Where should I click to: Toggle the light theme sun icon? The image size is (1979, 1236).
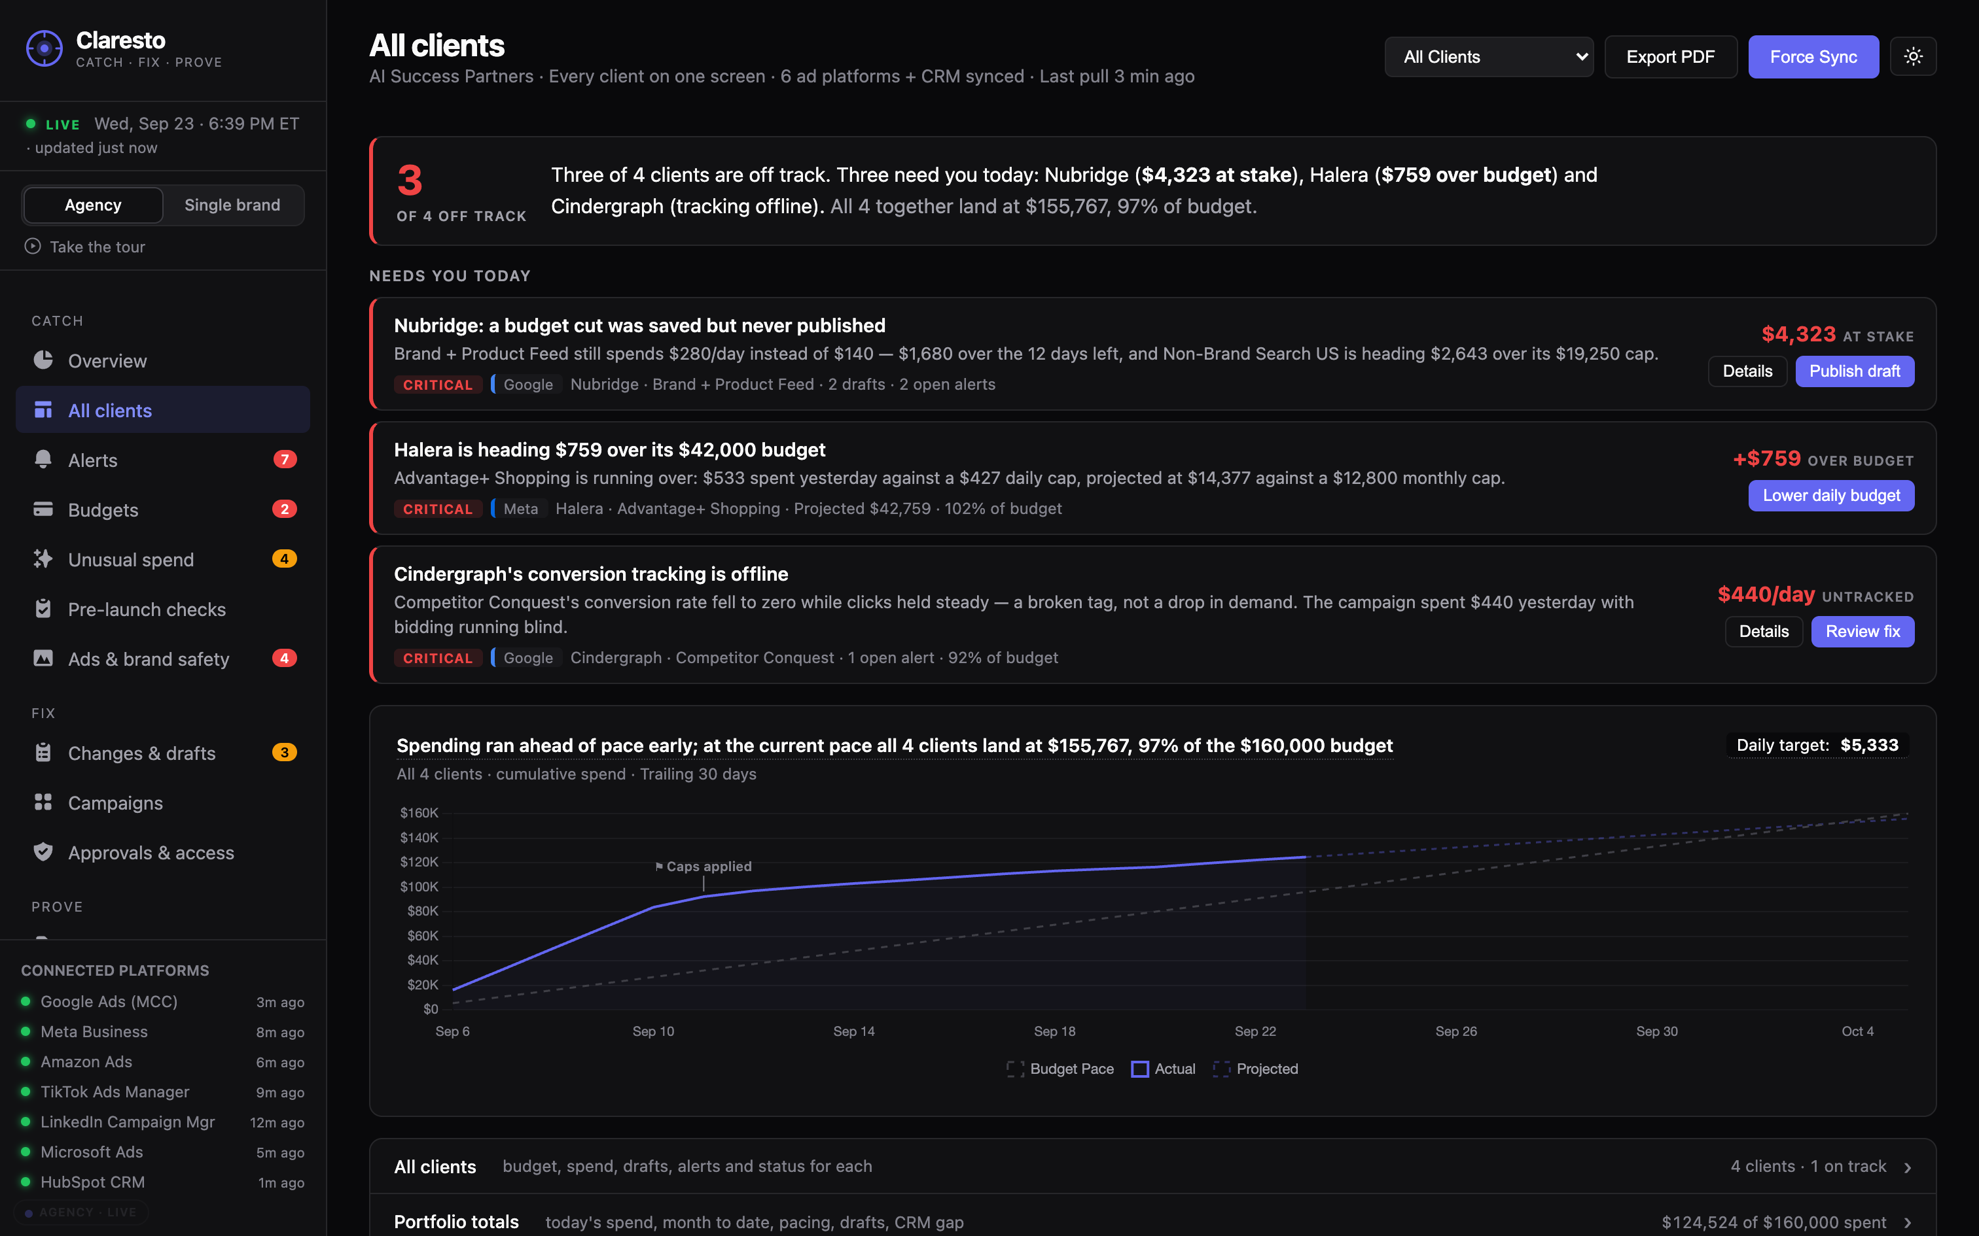(1913, 56)
